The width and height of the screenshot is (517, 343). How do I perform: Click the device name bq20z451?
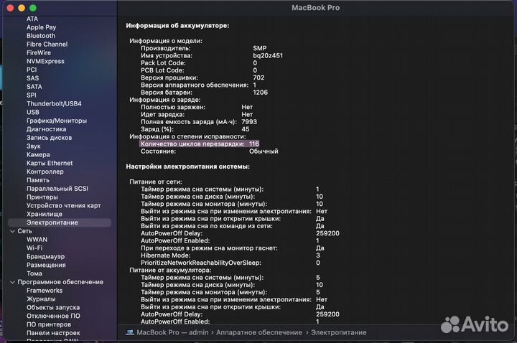268,56
